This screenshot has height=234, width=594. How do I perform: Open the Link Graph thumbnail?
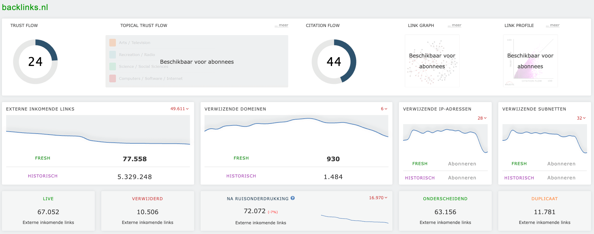coord(432,61)
